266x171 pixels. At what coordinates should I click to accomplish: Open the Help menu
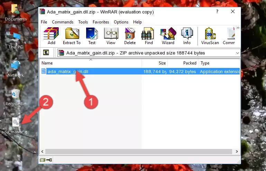(137, 22)
